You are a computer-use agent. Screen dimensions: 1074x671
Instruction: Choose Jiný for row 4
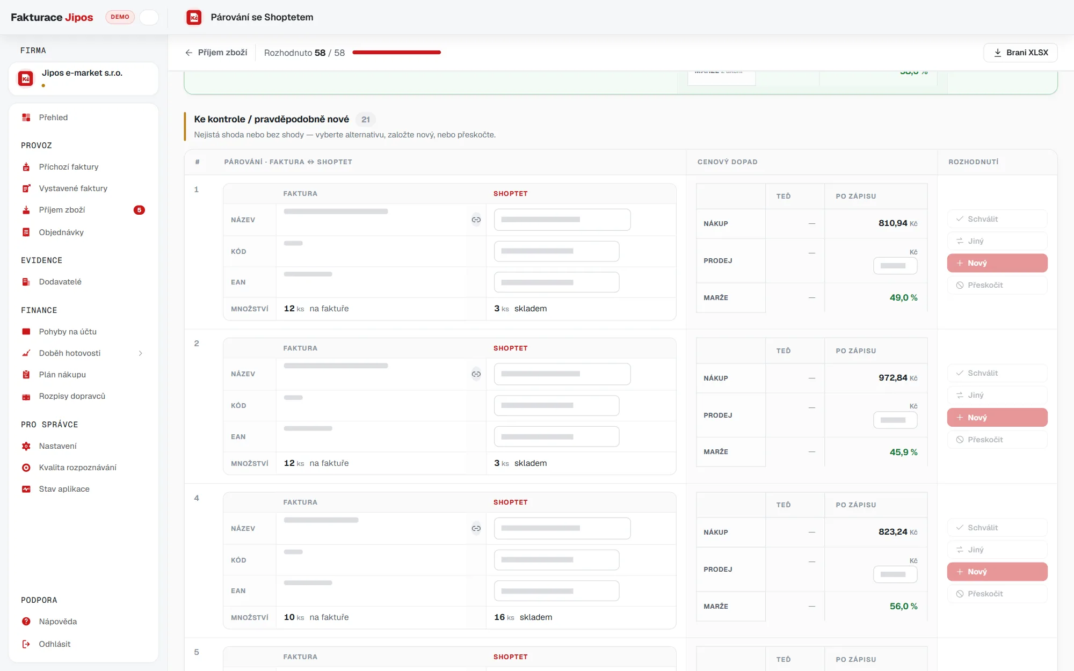click(x=997, y=550)
